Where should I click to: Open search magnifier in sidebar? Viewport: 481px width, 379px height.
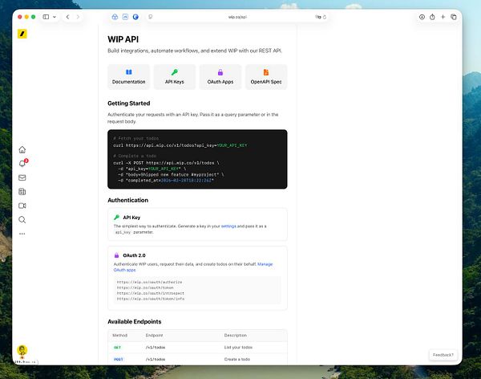tap(22, 220)
